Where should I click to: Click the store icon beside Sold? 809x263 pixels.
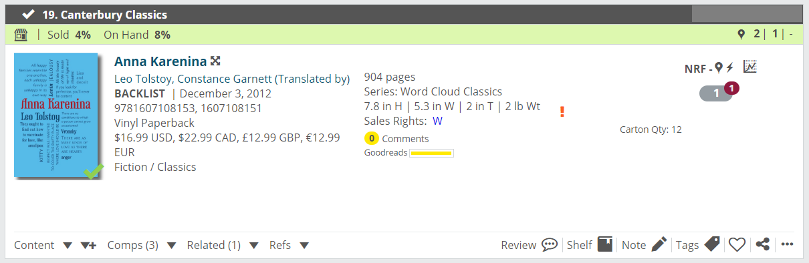(21, 35)
